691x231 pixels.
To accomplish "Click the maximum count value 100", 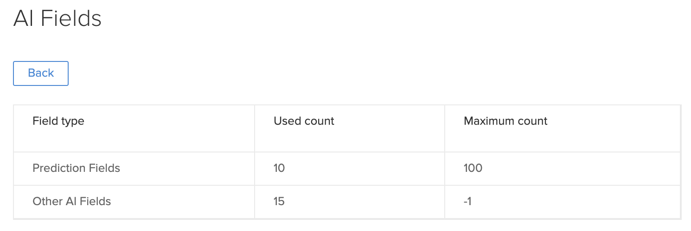I will point(473,168).
